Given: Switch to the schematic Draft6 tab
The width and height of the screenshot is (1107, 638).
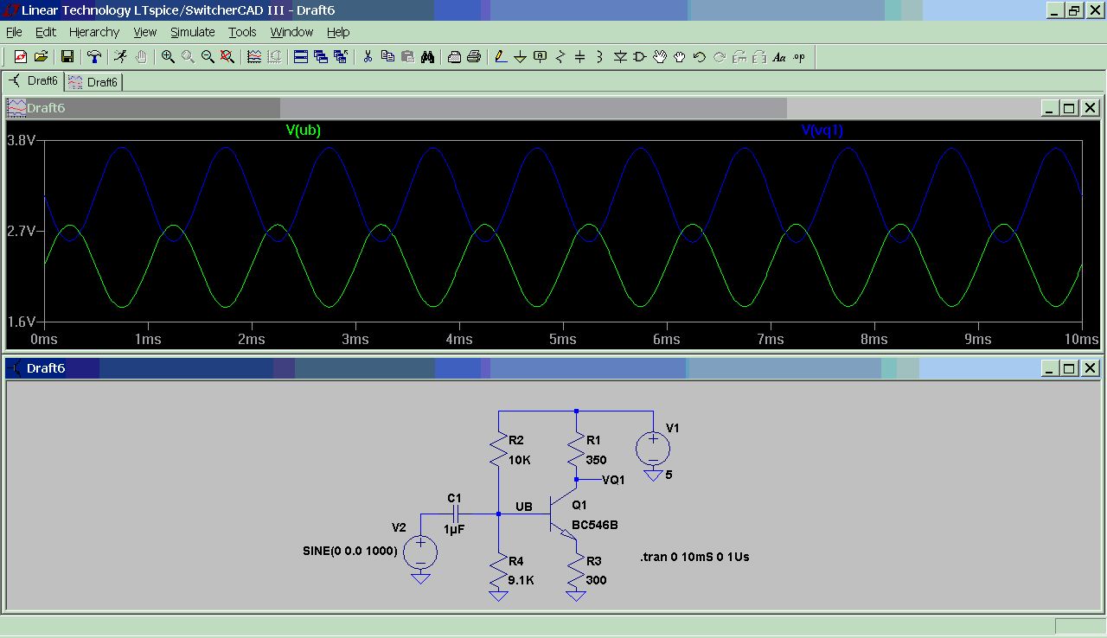Looking at the screenshot, I should [34, 81].
